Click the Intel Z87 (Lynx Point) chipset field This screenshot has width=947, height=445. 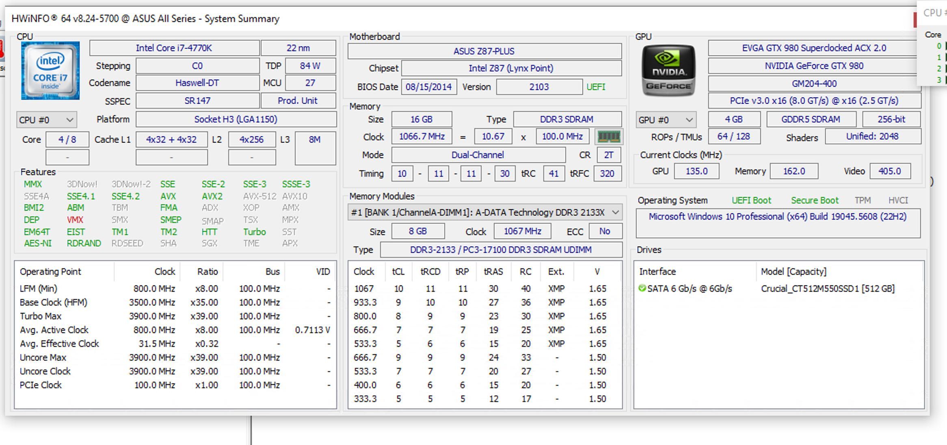511,68
